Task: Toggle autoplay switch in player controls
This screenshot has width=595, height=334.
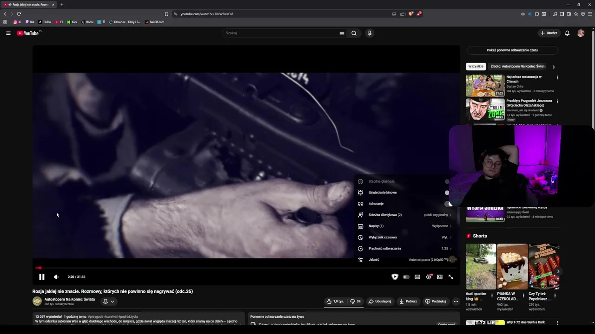Action: coord(406,277)
